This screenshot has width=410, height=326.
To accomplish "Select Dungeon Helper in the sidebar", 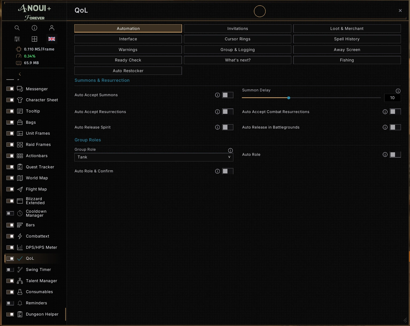I will 42,314.
